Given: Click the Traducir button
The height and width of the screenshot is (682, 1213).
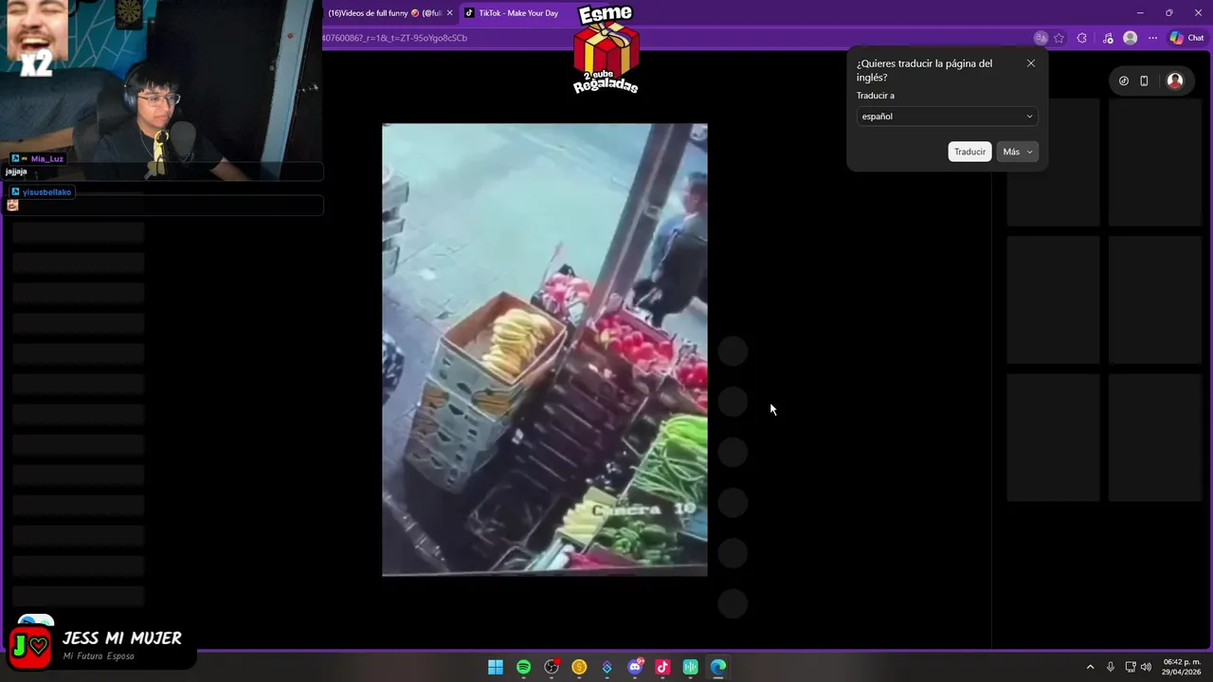Looking at the screenshot, I should [969, 152].
